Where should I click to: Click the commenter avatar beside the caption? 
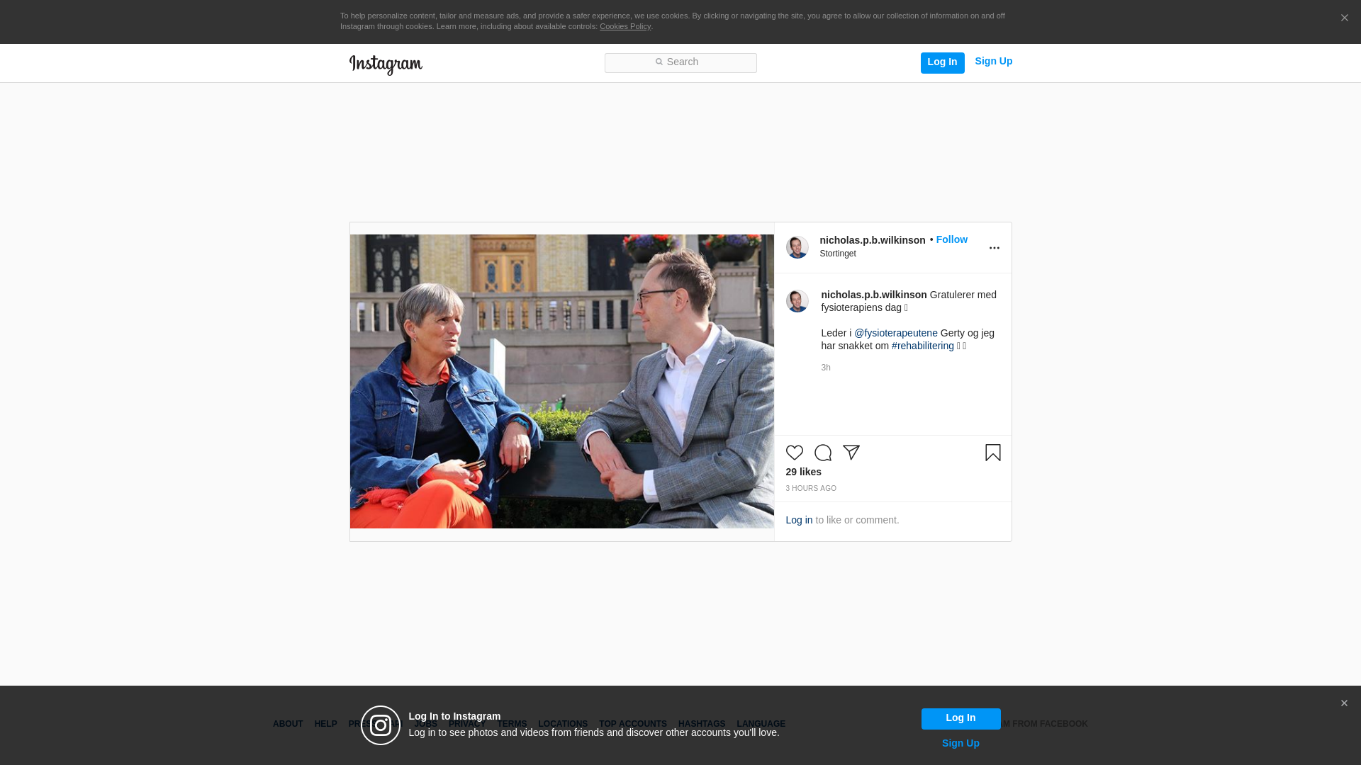point(797,301)
